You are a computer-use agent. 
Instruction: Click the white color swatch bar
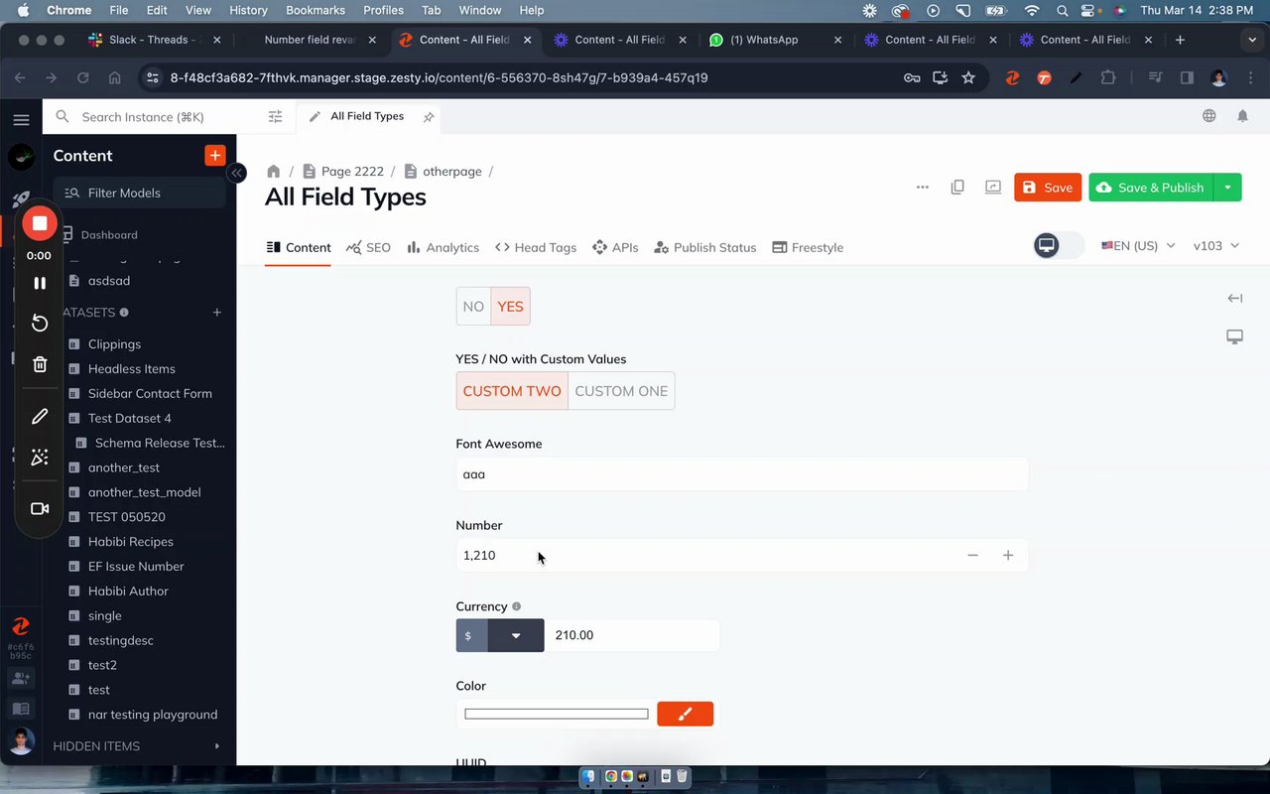tap(556, 714)
